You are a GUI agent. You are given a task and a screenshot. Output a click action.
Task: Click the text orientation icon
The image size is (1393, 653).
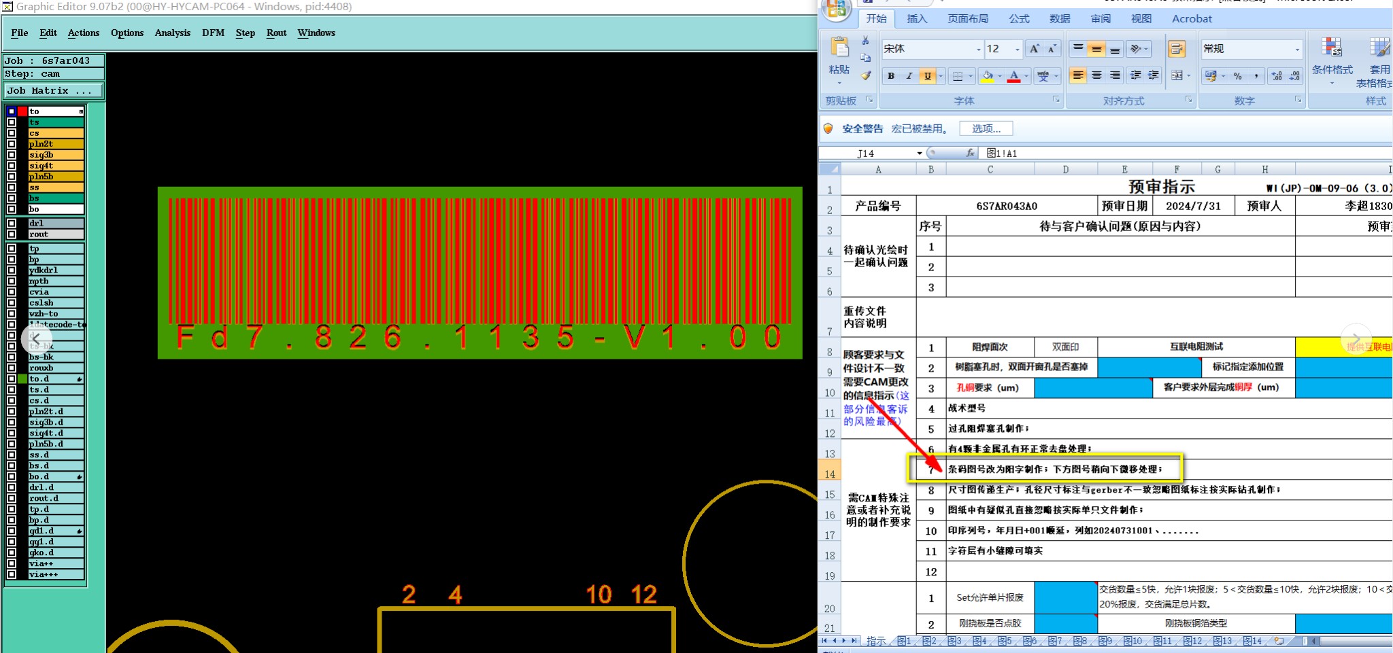1135,49
